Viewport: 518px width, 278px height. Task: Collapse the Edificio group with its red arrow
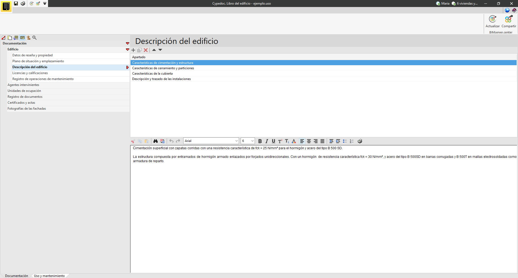(x=128, y=49)
